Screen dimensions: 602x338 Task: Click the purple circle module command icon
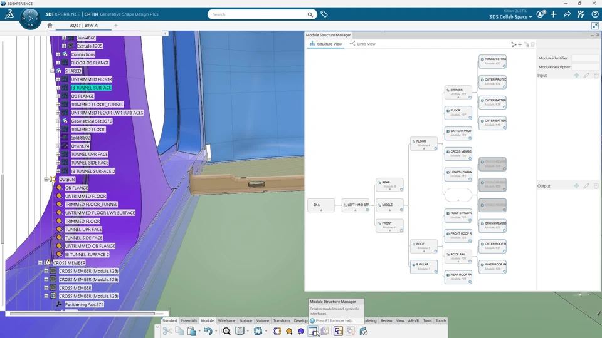(x=300, y=331)
